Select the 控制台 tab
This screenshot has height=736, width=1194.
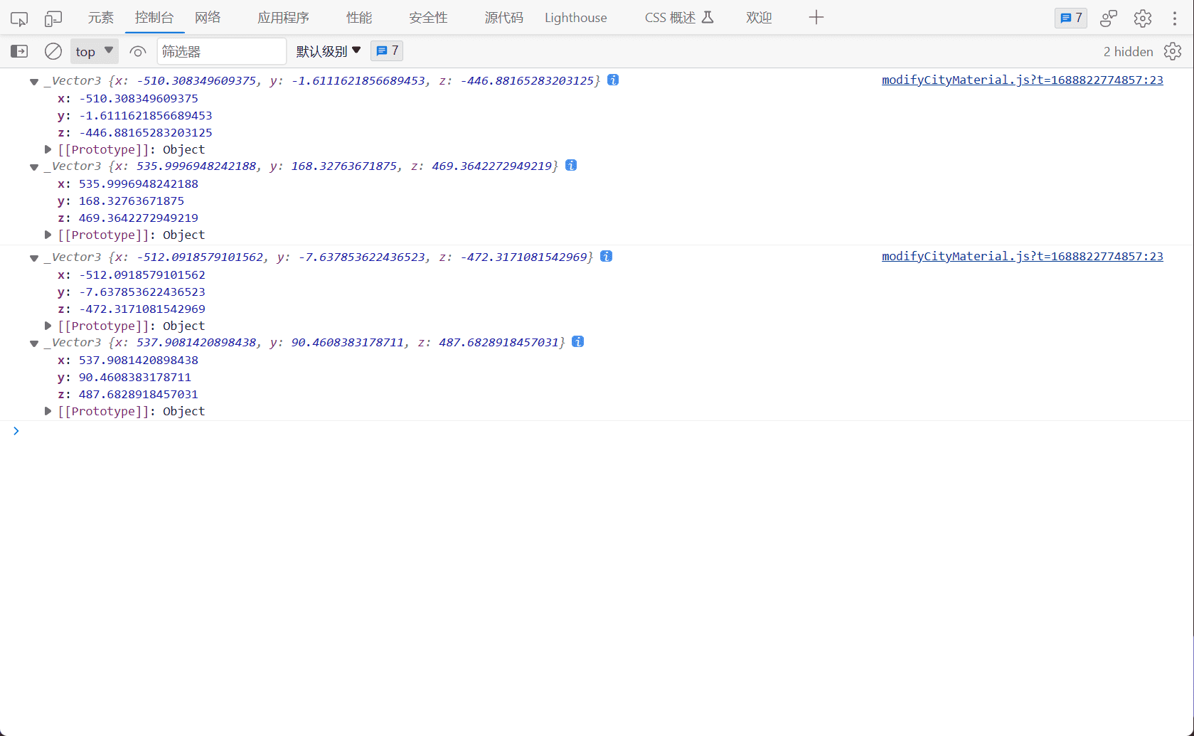154,18
